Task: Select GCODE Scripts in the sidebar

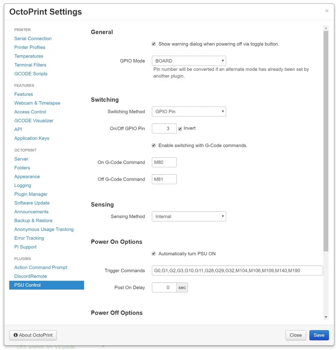Action: (31, 74)
